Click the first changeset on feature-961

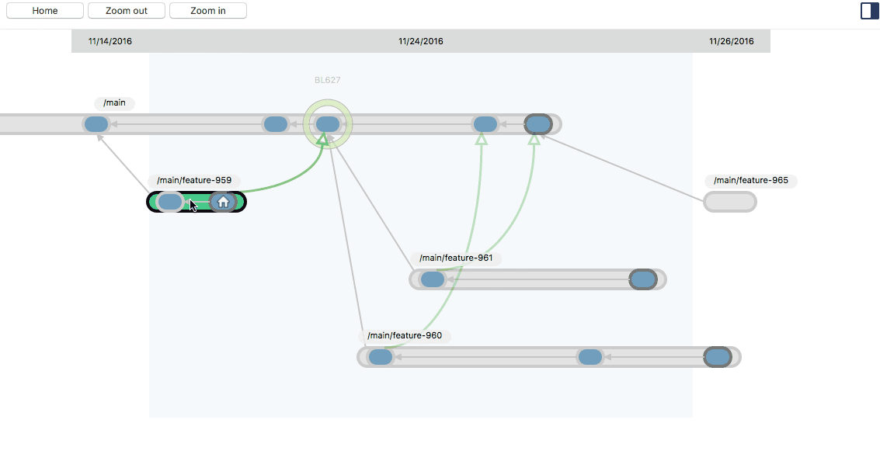tap(432, 279)
